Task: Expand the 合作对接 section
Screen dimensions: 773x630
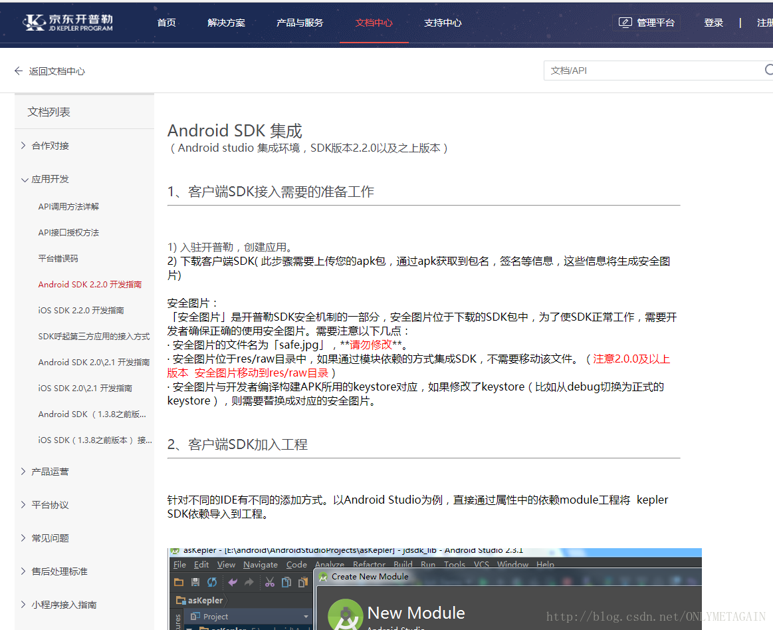Action: click(23, 146)
